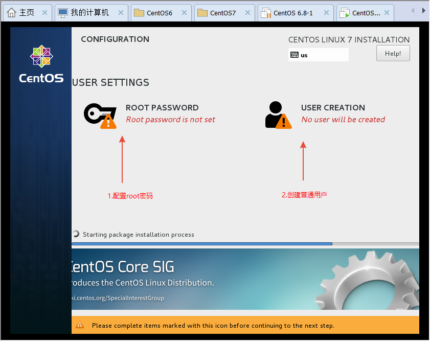Click the installation progress bar
Viewport: 430px width, 341px height.
point(245,244)
